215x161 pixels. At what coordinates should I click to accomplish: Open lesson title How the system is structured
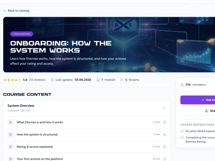click(37, 135)
